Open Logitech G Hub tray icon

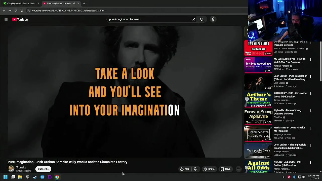click(284, 177)
